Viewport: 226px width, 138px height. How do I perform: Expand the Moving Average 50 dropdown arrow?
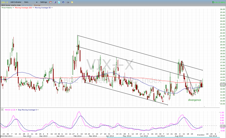(x=52, y=8)
